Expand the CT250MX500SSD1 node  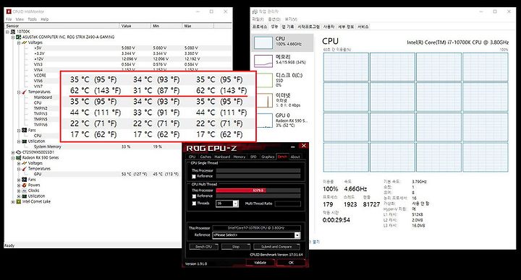tap(13, 152)
